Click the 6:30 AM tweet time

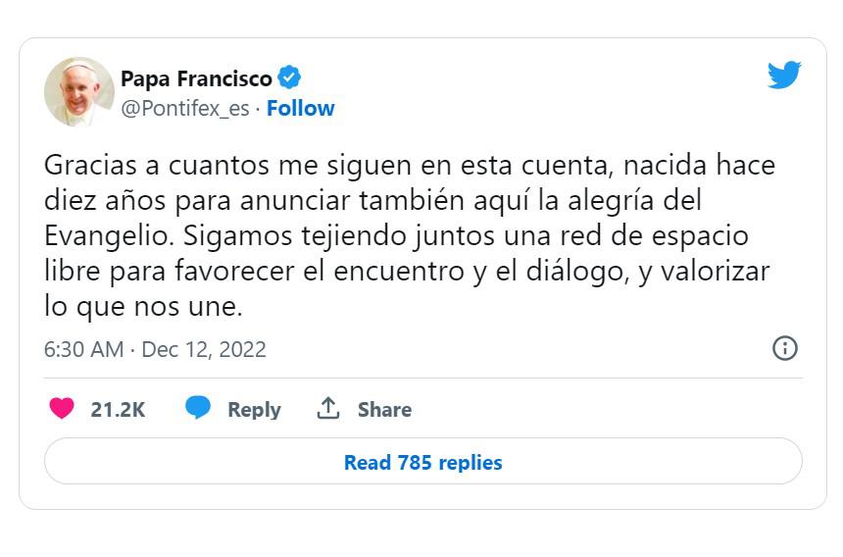(x=83, y=349)
